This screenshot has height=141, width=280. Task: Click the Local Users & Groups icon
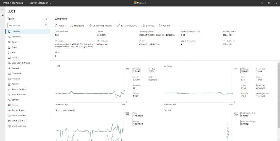pos(9,63)
